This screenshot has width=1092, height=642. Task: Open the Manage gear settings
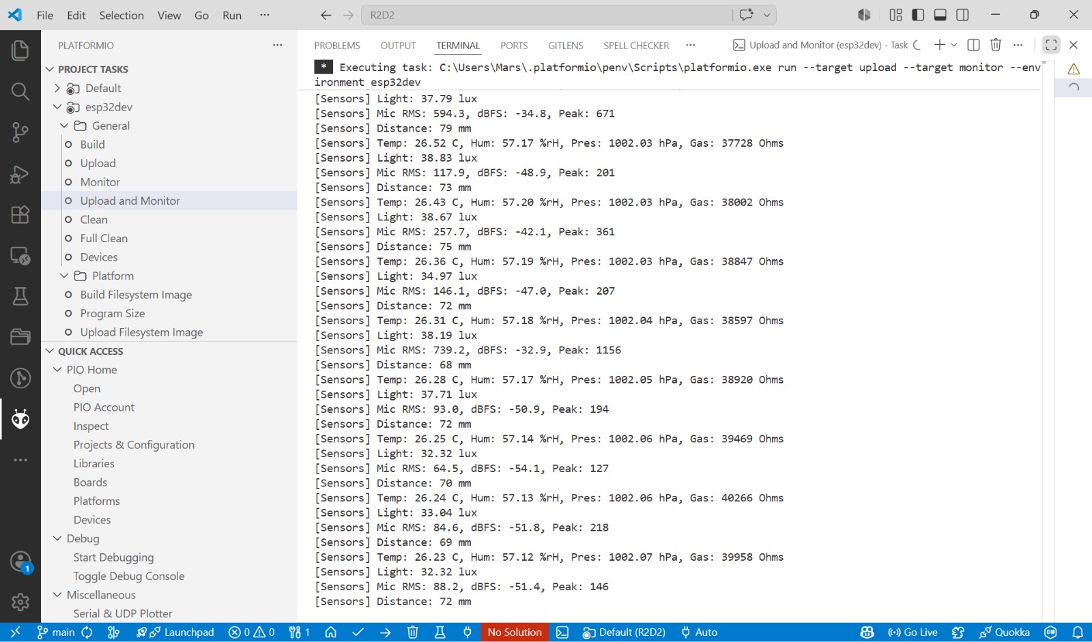coord(20,602)
